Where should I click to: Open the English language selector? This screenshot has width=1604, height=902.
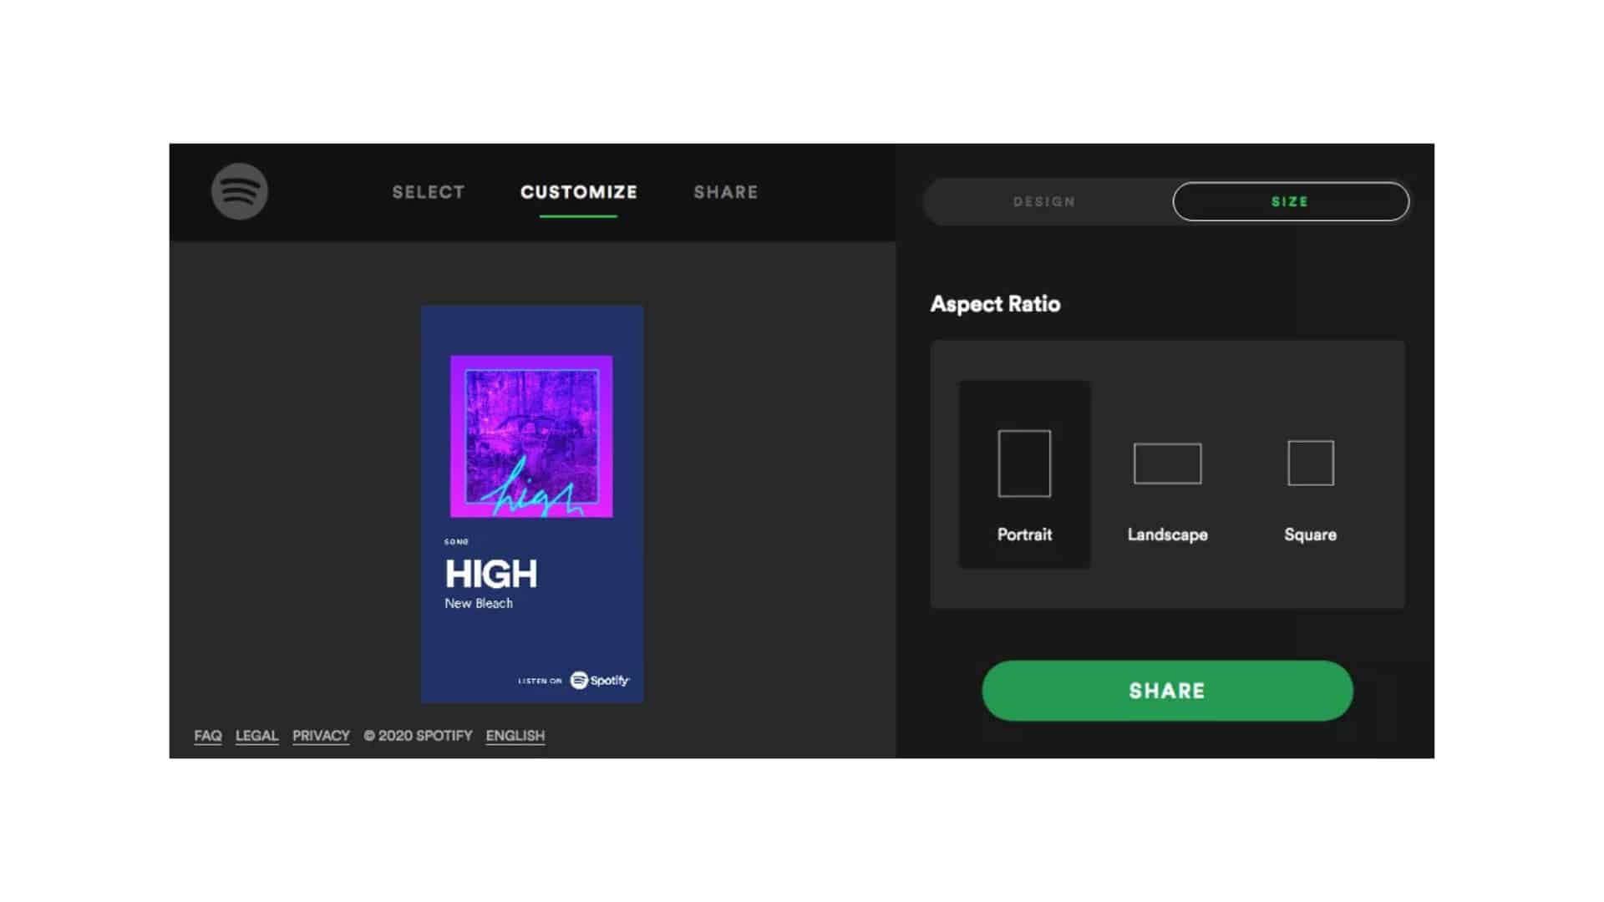pos(515,736)
